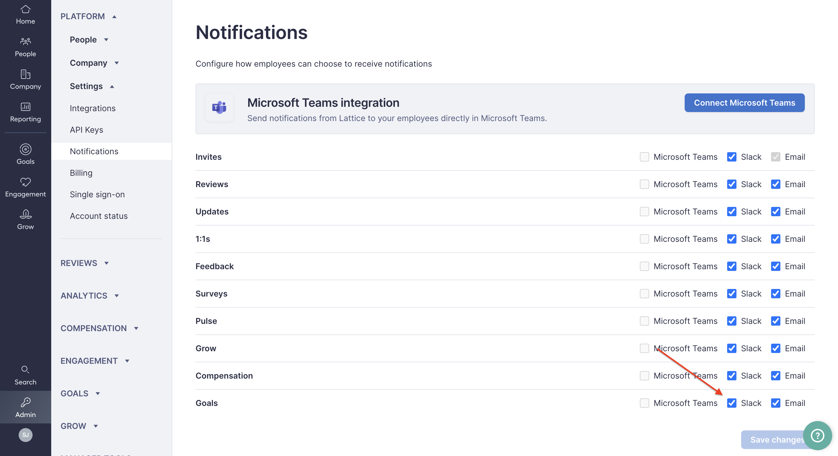Enable Microsoft Teams for Goals

click(x=644, y=403)
